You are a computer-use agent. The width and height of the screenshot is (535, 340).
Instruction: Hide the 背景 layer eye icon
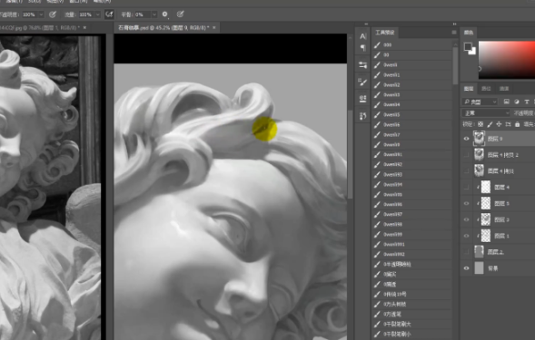466,268
